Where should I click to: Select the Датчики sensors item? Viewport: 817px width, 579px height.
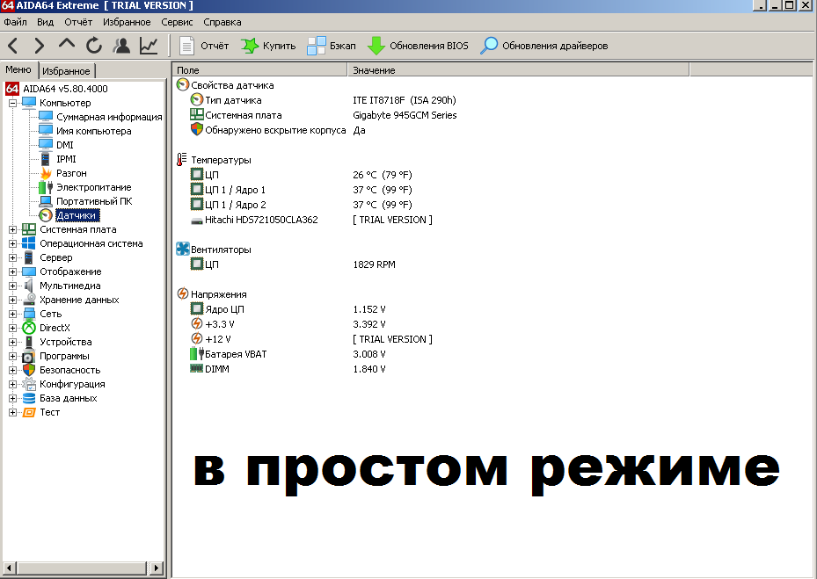coord(77,215)
